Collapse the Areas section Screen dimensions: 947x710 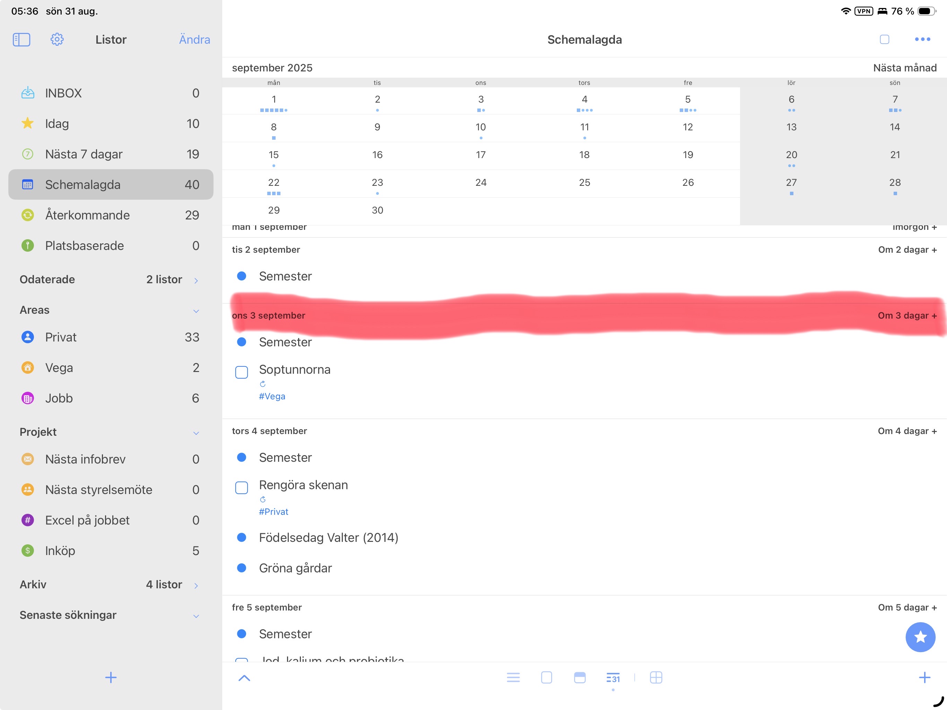point(196,311)
